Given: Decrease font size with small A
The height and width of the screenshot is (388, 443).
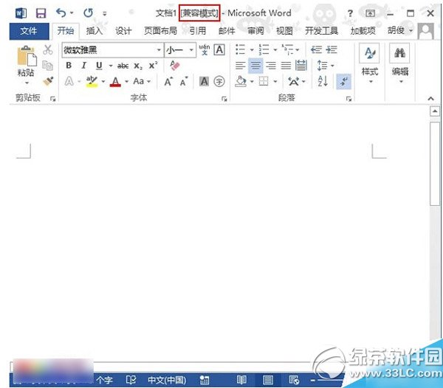Looking at the screenshot, I should tap(184, 82).
